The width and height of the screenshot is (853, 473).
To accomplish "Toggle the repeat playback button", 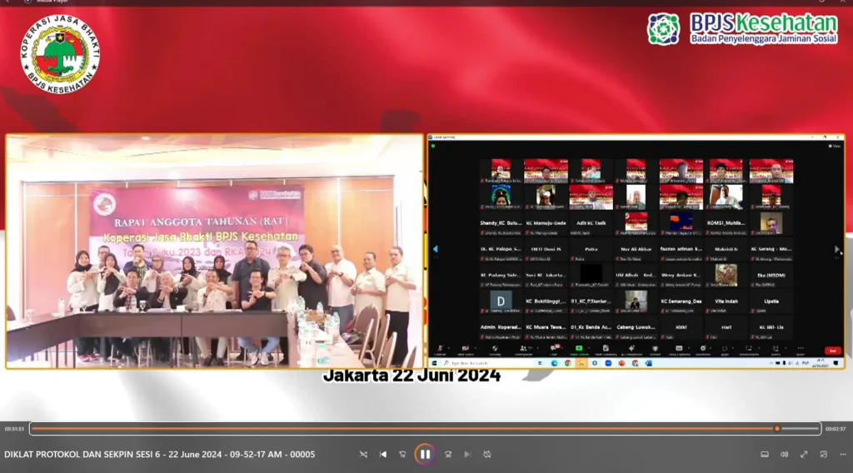I will pyautogui.click(x=487, y=454).
